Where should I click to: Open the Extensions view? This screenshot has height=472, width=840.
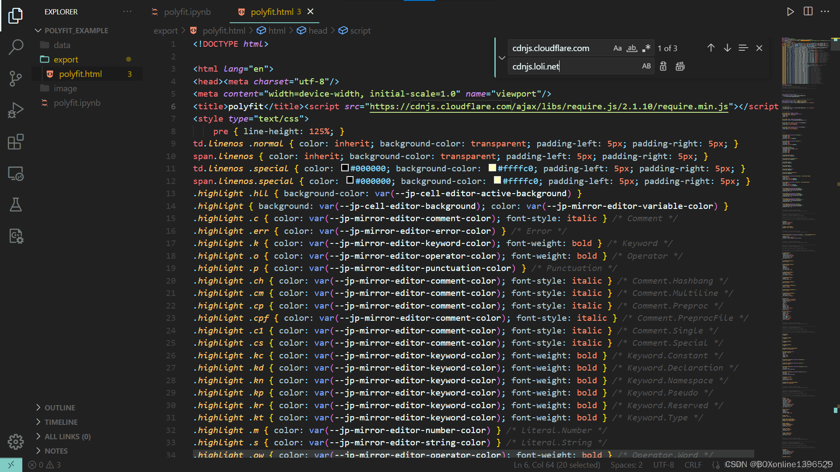click(16, 142)
